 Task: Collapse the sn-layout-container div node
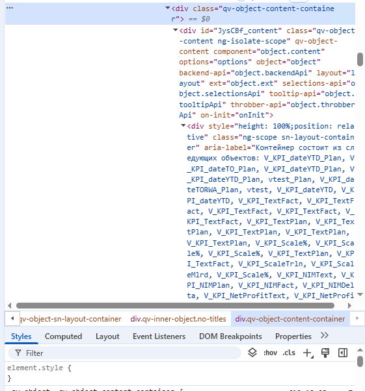(183, 125)
